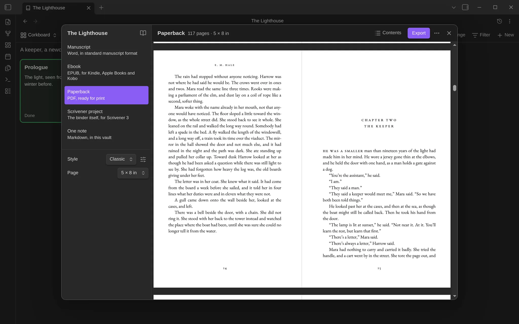519x324 pixels.
Task: Open new tab with plus icon
Action: tap(101, 8)
